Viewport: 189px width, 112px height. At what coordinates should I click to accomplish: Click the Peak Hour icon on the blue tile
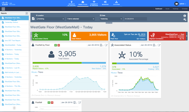coord(113,35)
